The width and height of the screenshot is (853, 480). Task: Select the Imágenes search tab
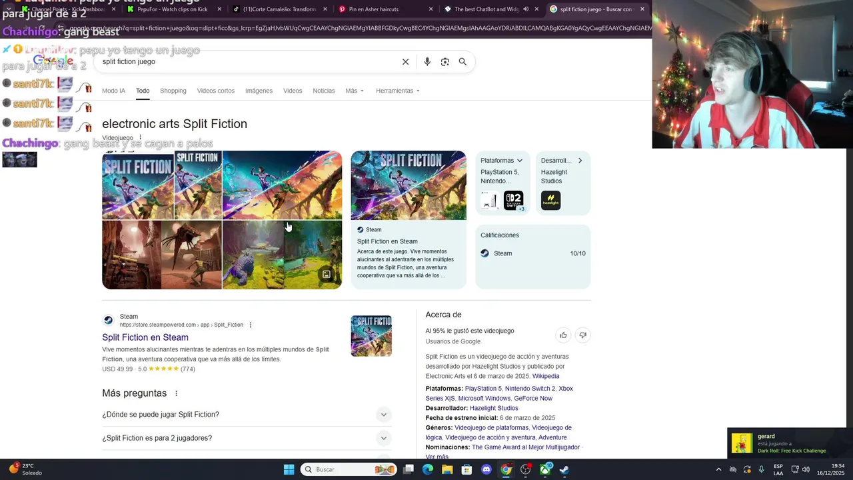[x=259, y=91]
